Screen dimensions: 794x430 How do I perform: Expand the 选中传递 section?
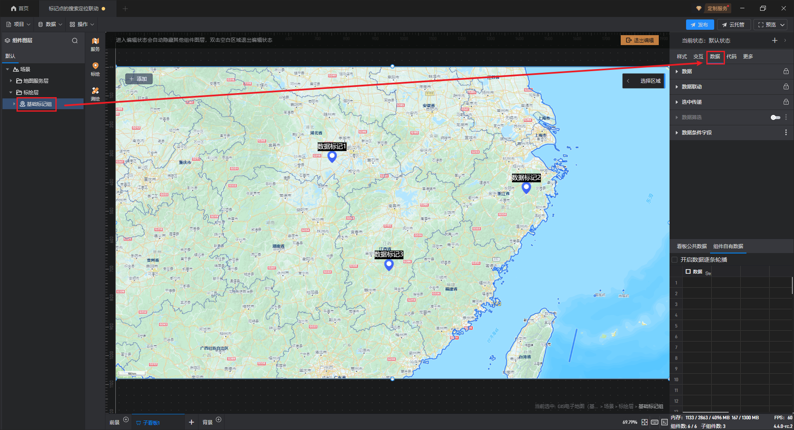[x=677, y=102]
